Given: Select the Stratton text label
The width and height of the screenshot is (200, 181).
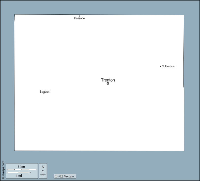Looking at the screenshot, I should pyautogui.click(x=45, y=92).
